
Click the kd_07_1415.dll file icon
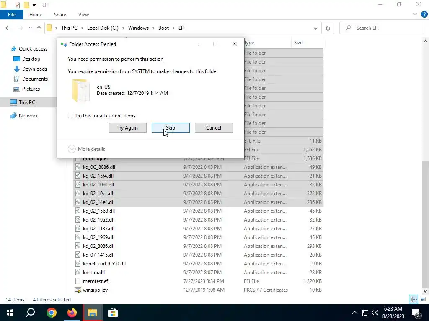[78, 255]
